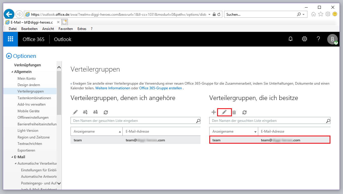Image resolution: width=343 pixels, height=194 pixels.
Task: Click the browser Suchen... search box
Action: click(x=260, y=15)
